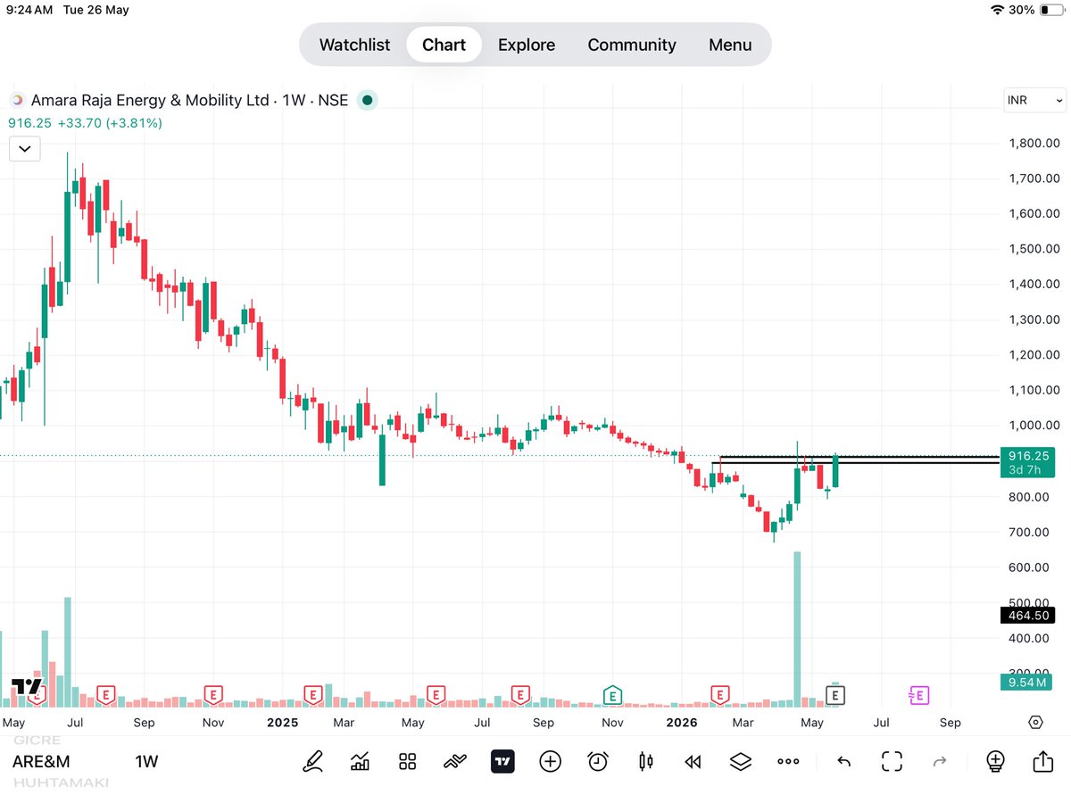Open the three-dots more options

coord(788,761)
